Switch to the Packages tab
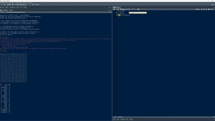The width and height of the screenshot is (215, 121). tap(122, 119)
